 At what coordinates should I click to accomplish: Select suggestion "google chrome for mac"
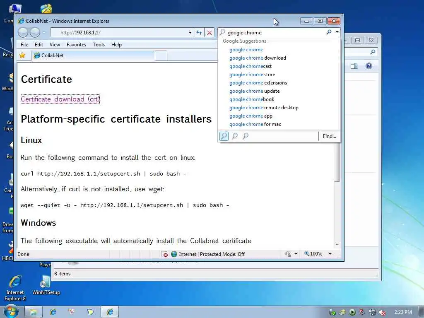pyautogui.click(x=255, y=124)
